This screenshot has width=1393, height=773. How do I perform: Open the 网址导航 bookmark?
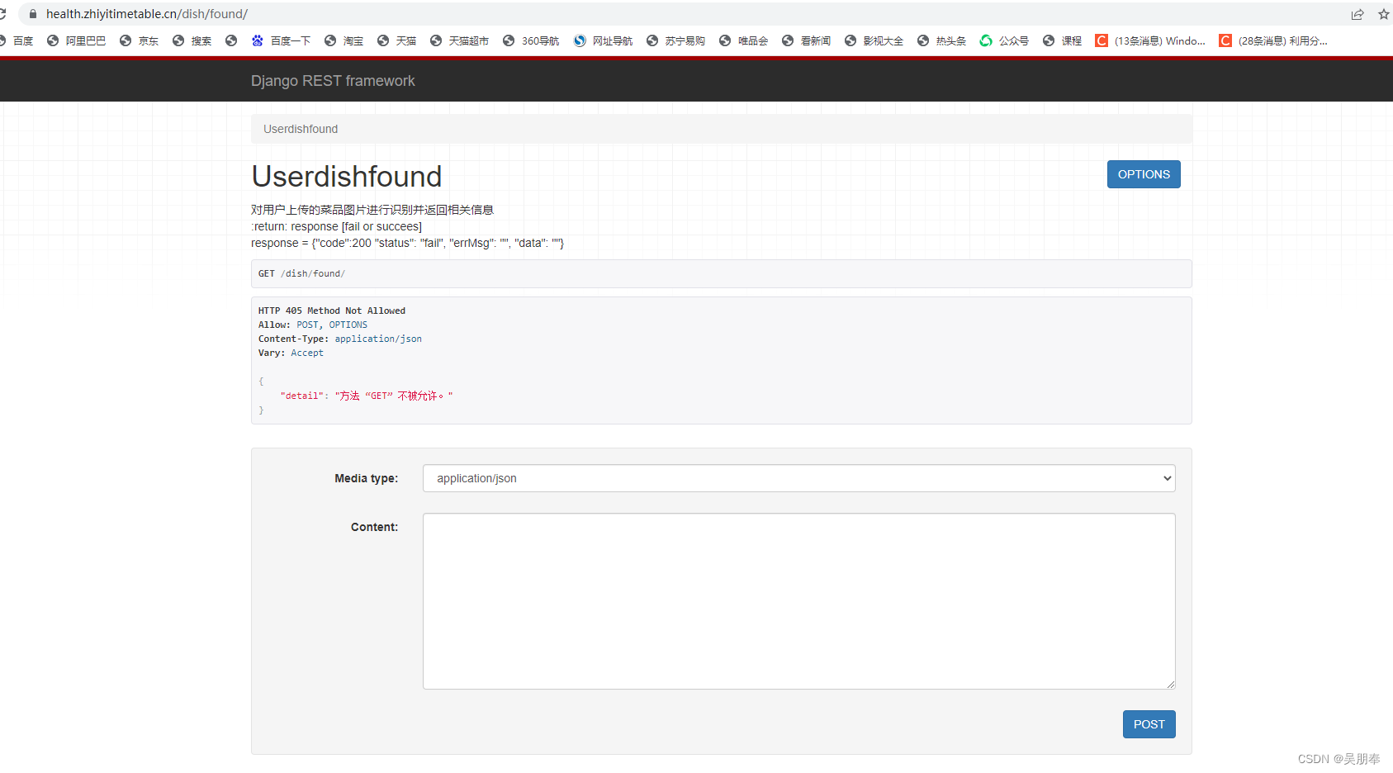click(x=603, y=40)
